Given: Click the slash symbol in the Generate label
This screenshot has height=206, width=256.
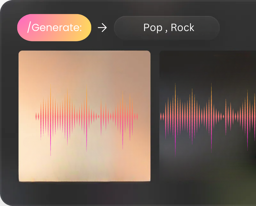Looking at the screenshot, I should [x=29, y=27].
